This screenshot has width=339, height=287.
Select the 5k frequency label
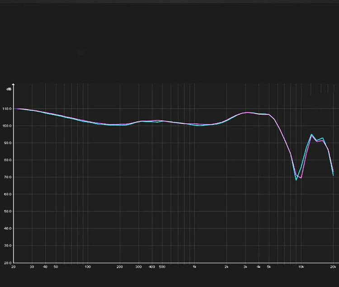pyautogui.click(x=269, y=267)
